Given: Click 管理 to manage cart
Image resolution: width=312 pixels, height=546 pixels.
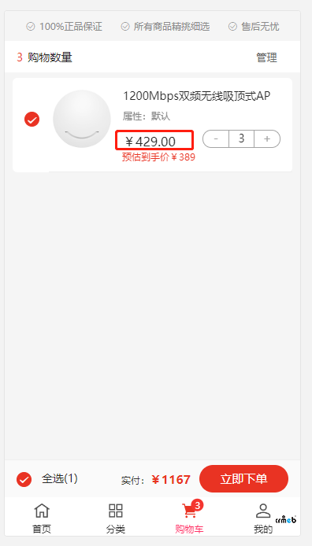Looking at the screenshot, I should (x=266, y=57).
